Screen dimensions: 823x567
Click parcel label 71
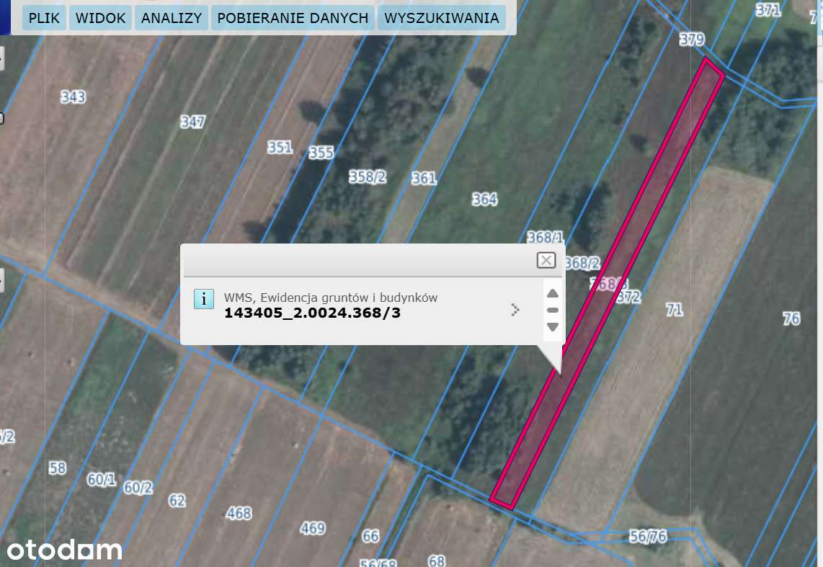[675, 310]
